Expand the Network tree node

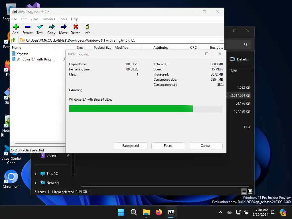click(x=35, y=183)
